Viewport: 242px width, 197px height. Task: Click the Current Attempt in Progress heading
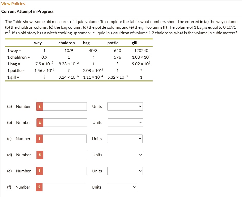click(27, 11)
